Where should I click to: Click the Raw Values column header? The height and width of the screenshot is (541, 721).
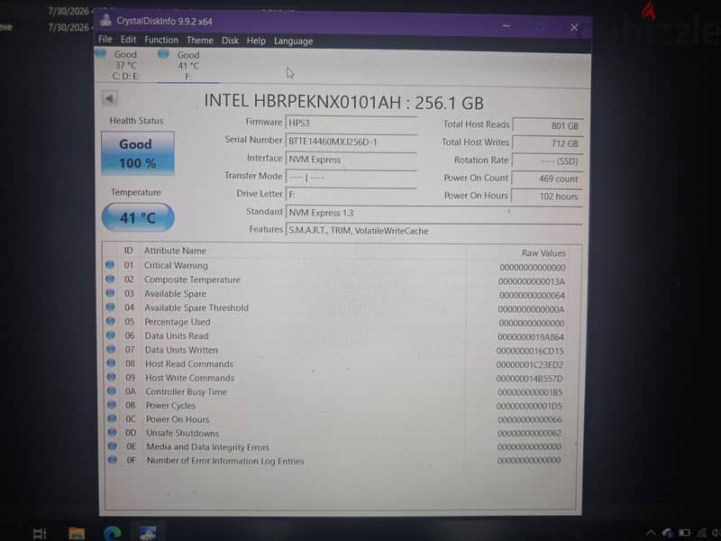543,253
